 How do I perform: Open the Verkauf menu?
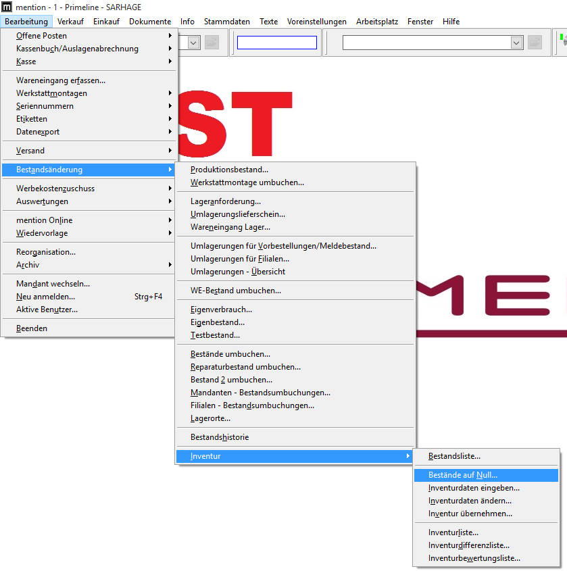[70, 21]
